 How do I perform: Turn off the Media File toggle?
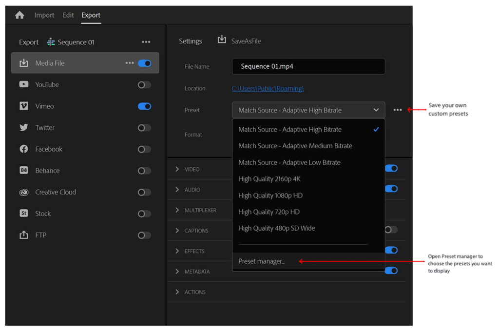(144, 63)
